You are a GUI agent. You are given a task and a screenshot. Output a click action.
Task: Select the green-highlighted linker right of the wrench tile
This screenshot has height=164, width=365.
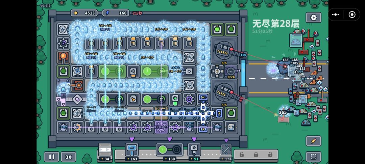pyautogui.click(x=154, y=71)
